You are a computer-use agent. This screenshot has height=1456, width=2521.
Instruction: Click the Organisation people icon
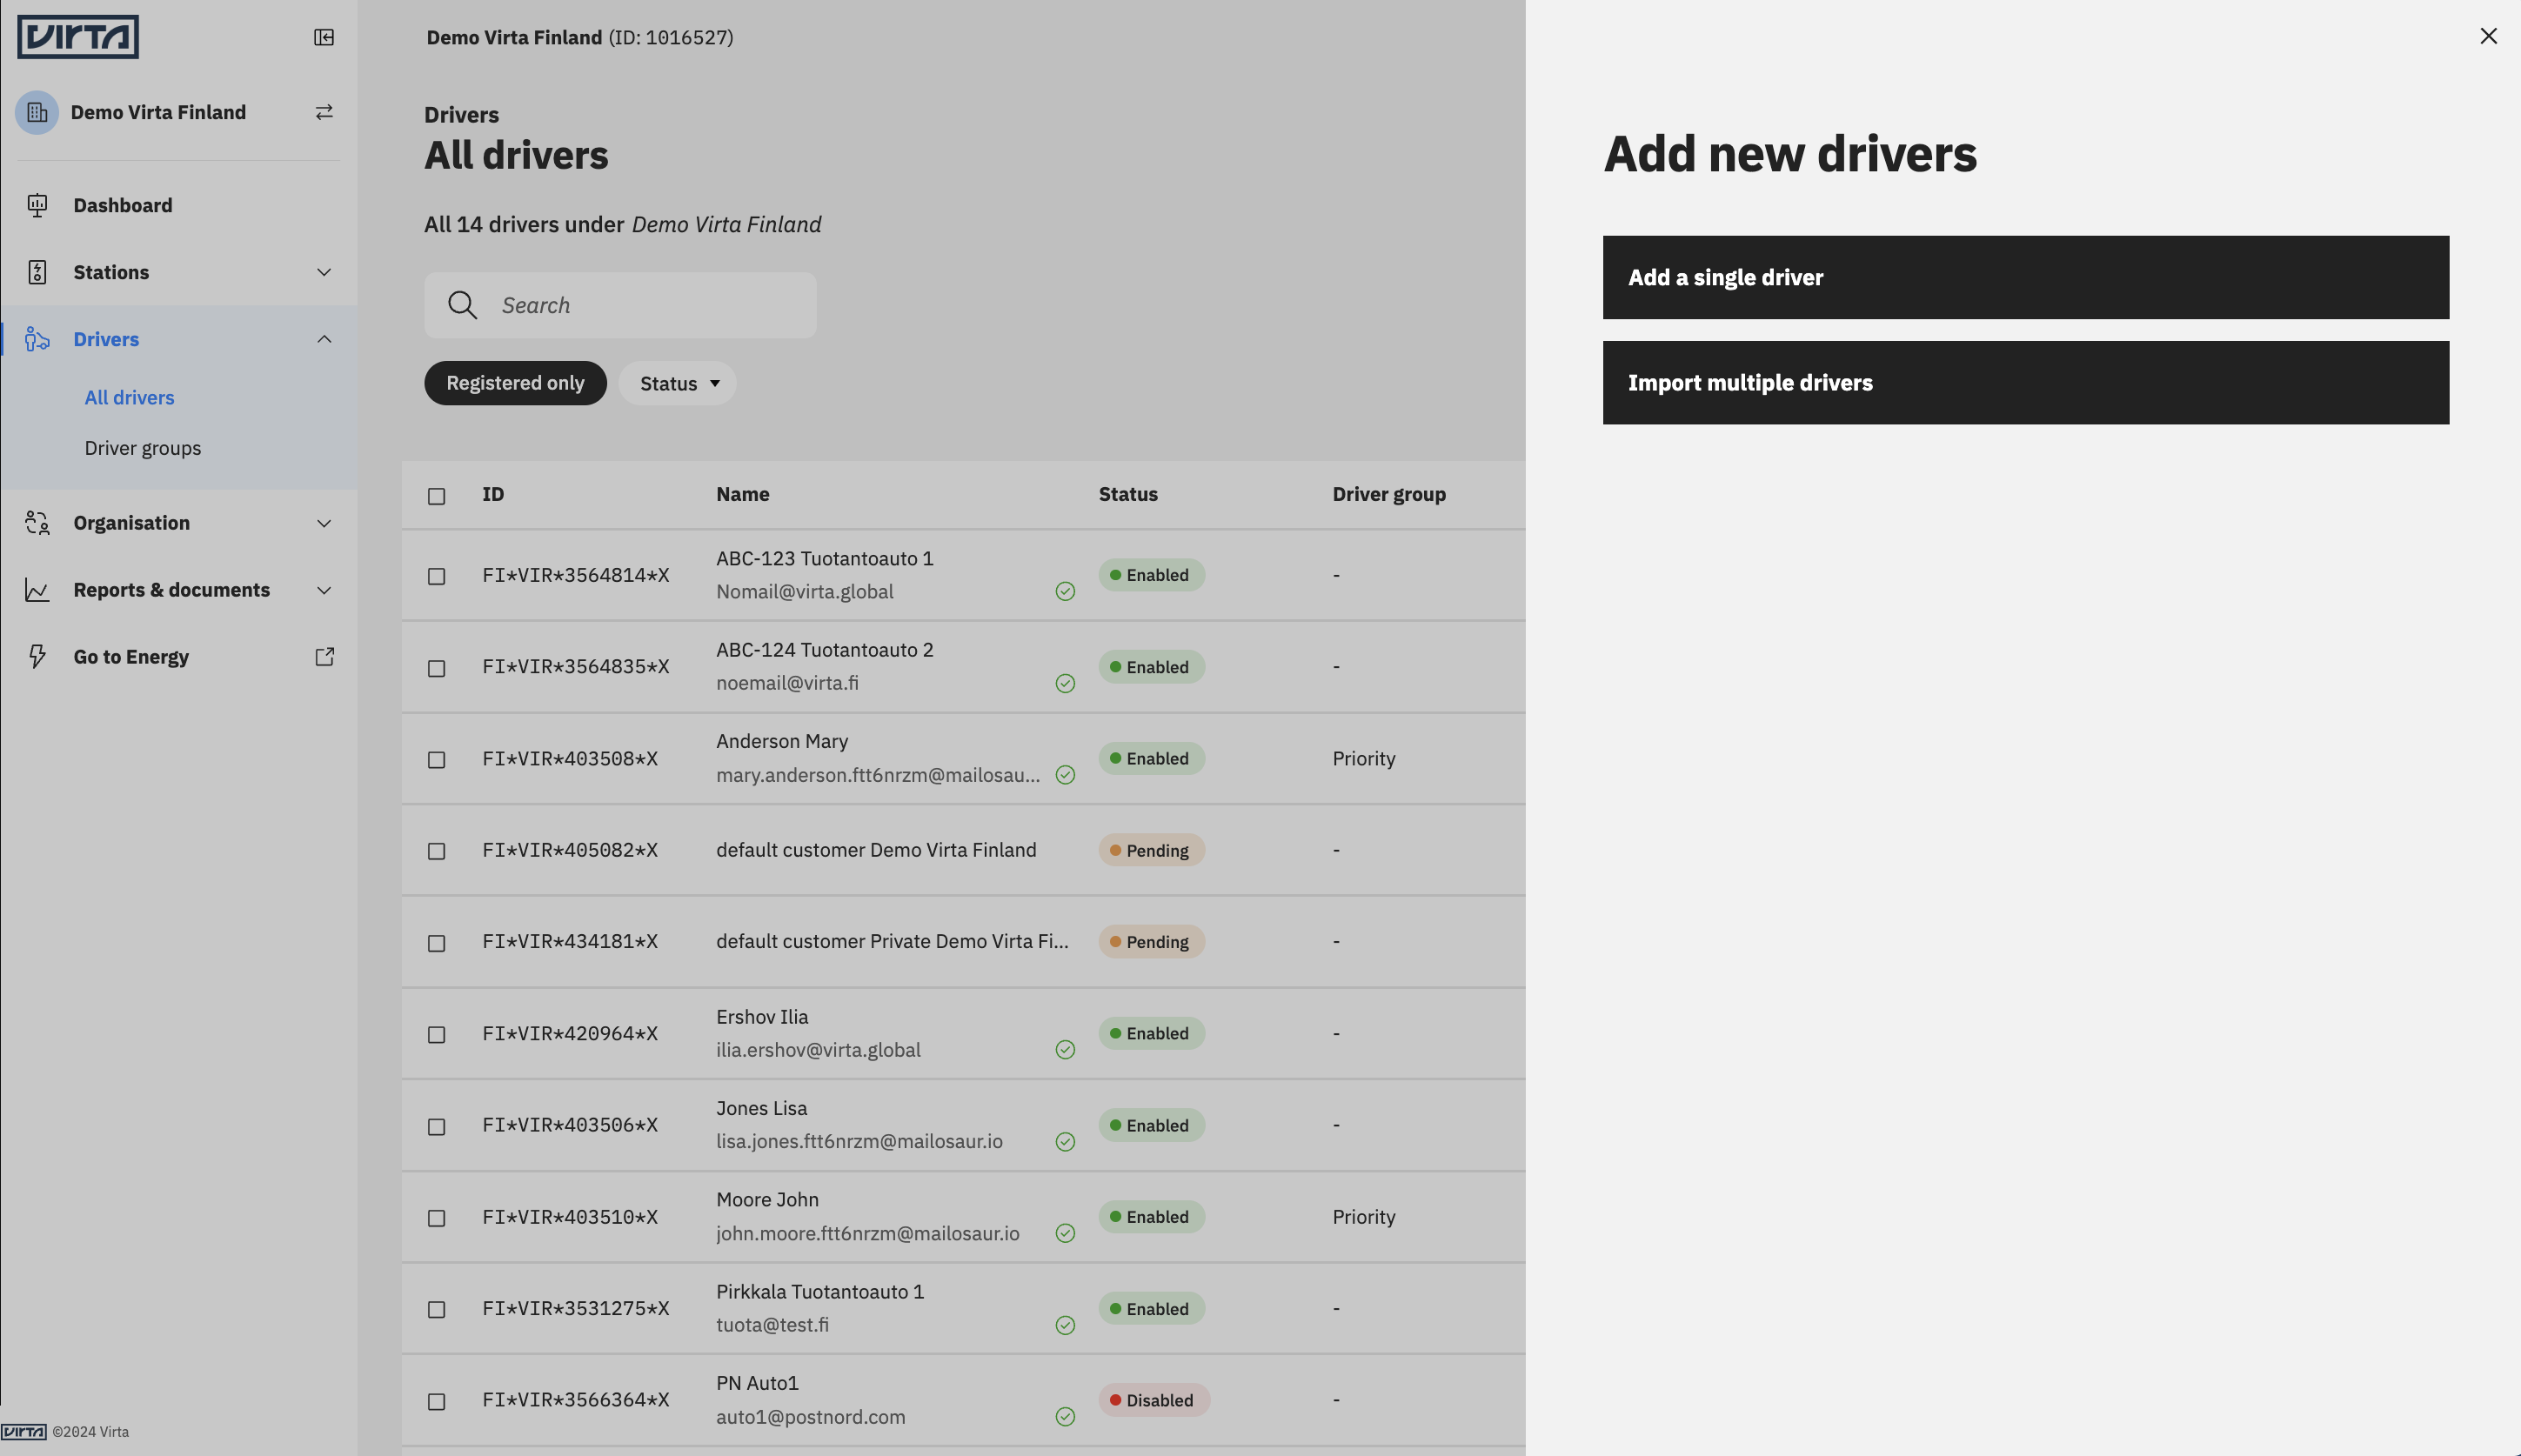coord(37,522)
